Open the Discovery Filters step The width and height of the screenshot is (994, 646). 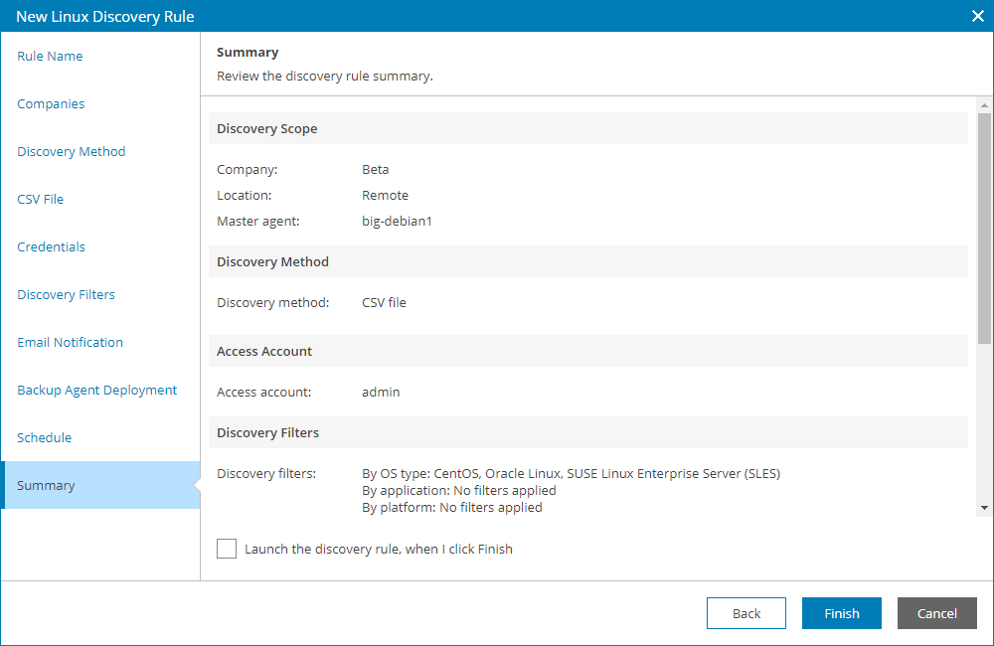click(x=66, y=294)
